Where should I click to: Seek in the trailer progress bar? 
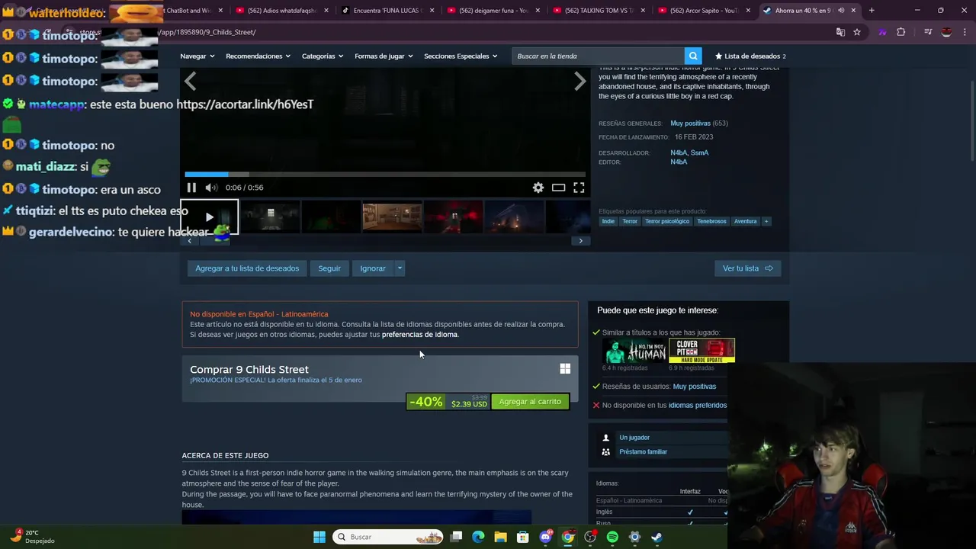coord(385,175)
